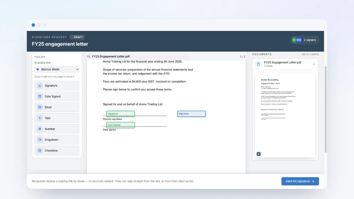The height and width of the screenshot is (199, 354).
Task: Select the blue Signature field on the page
Action: (x=191, y=114)
